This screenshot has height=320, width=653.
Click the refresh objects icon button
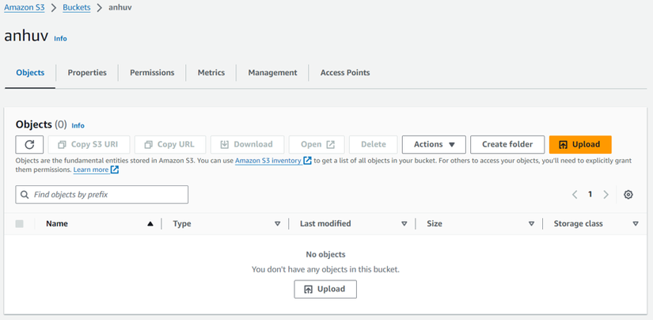[29, 144]
